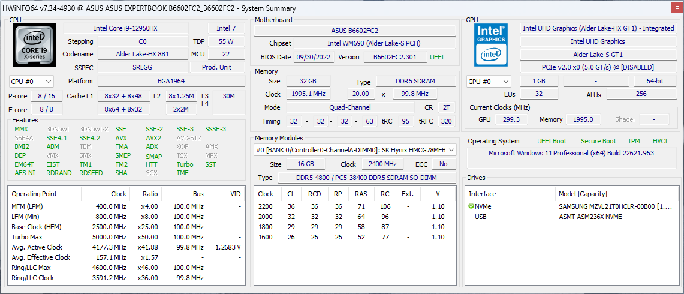Image resolution: width=684 pixels, height=294 pixels.
Task: Click the BIOS Date 09/30/2022 value
Action: (314, 57)
